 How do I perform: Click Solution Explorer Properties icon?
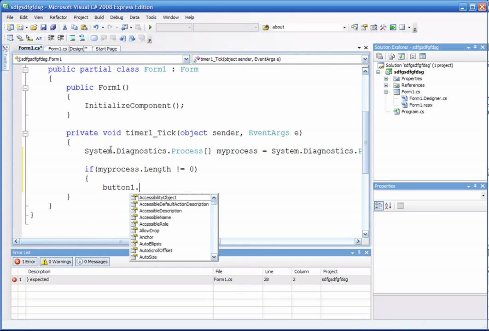pos(379,57)
